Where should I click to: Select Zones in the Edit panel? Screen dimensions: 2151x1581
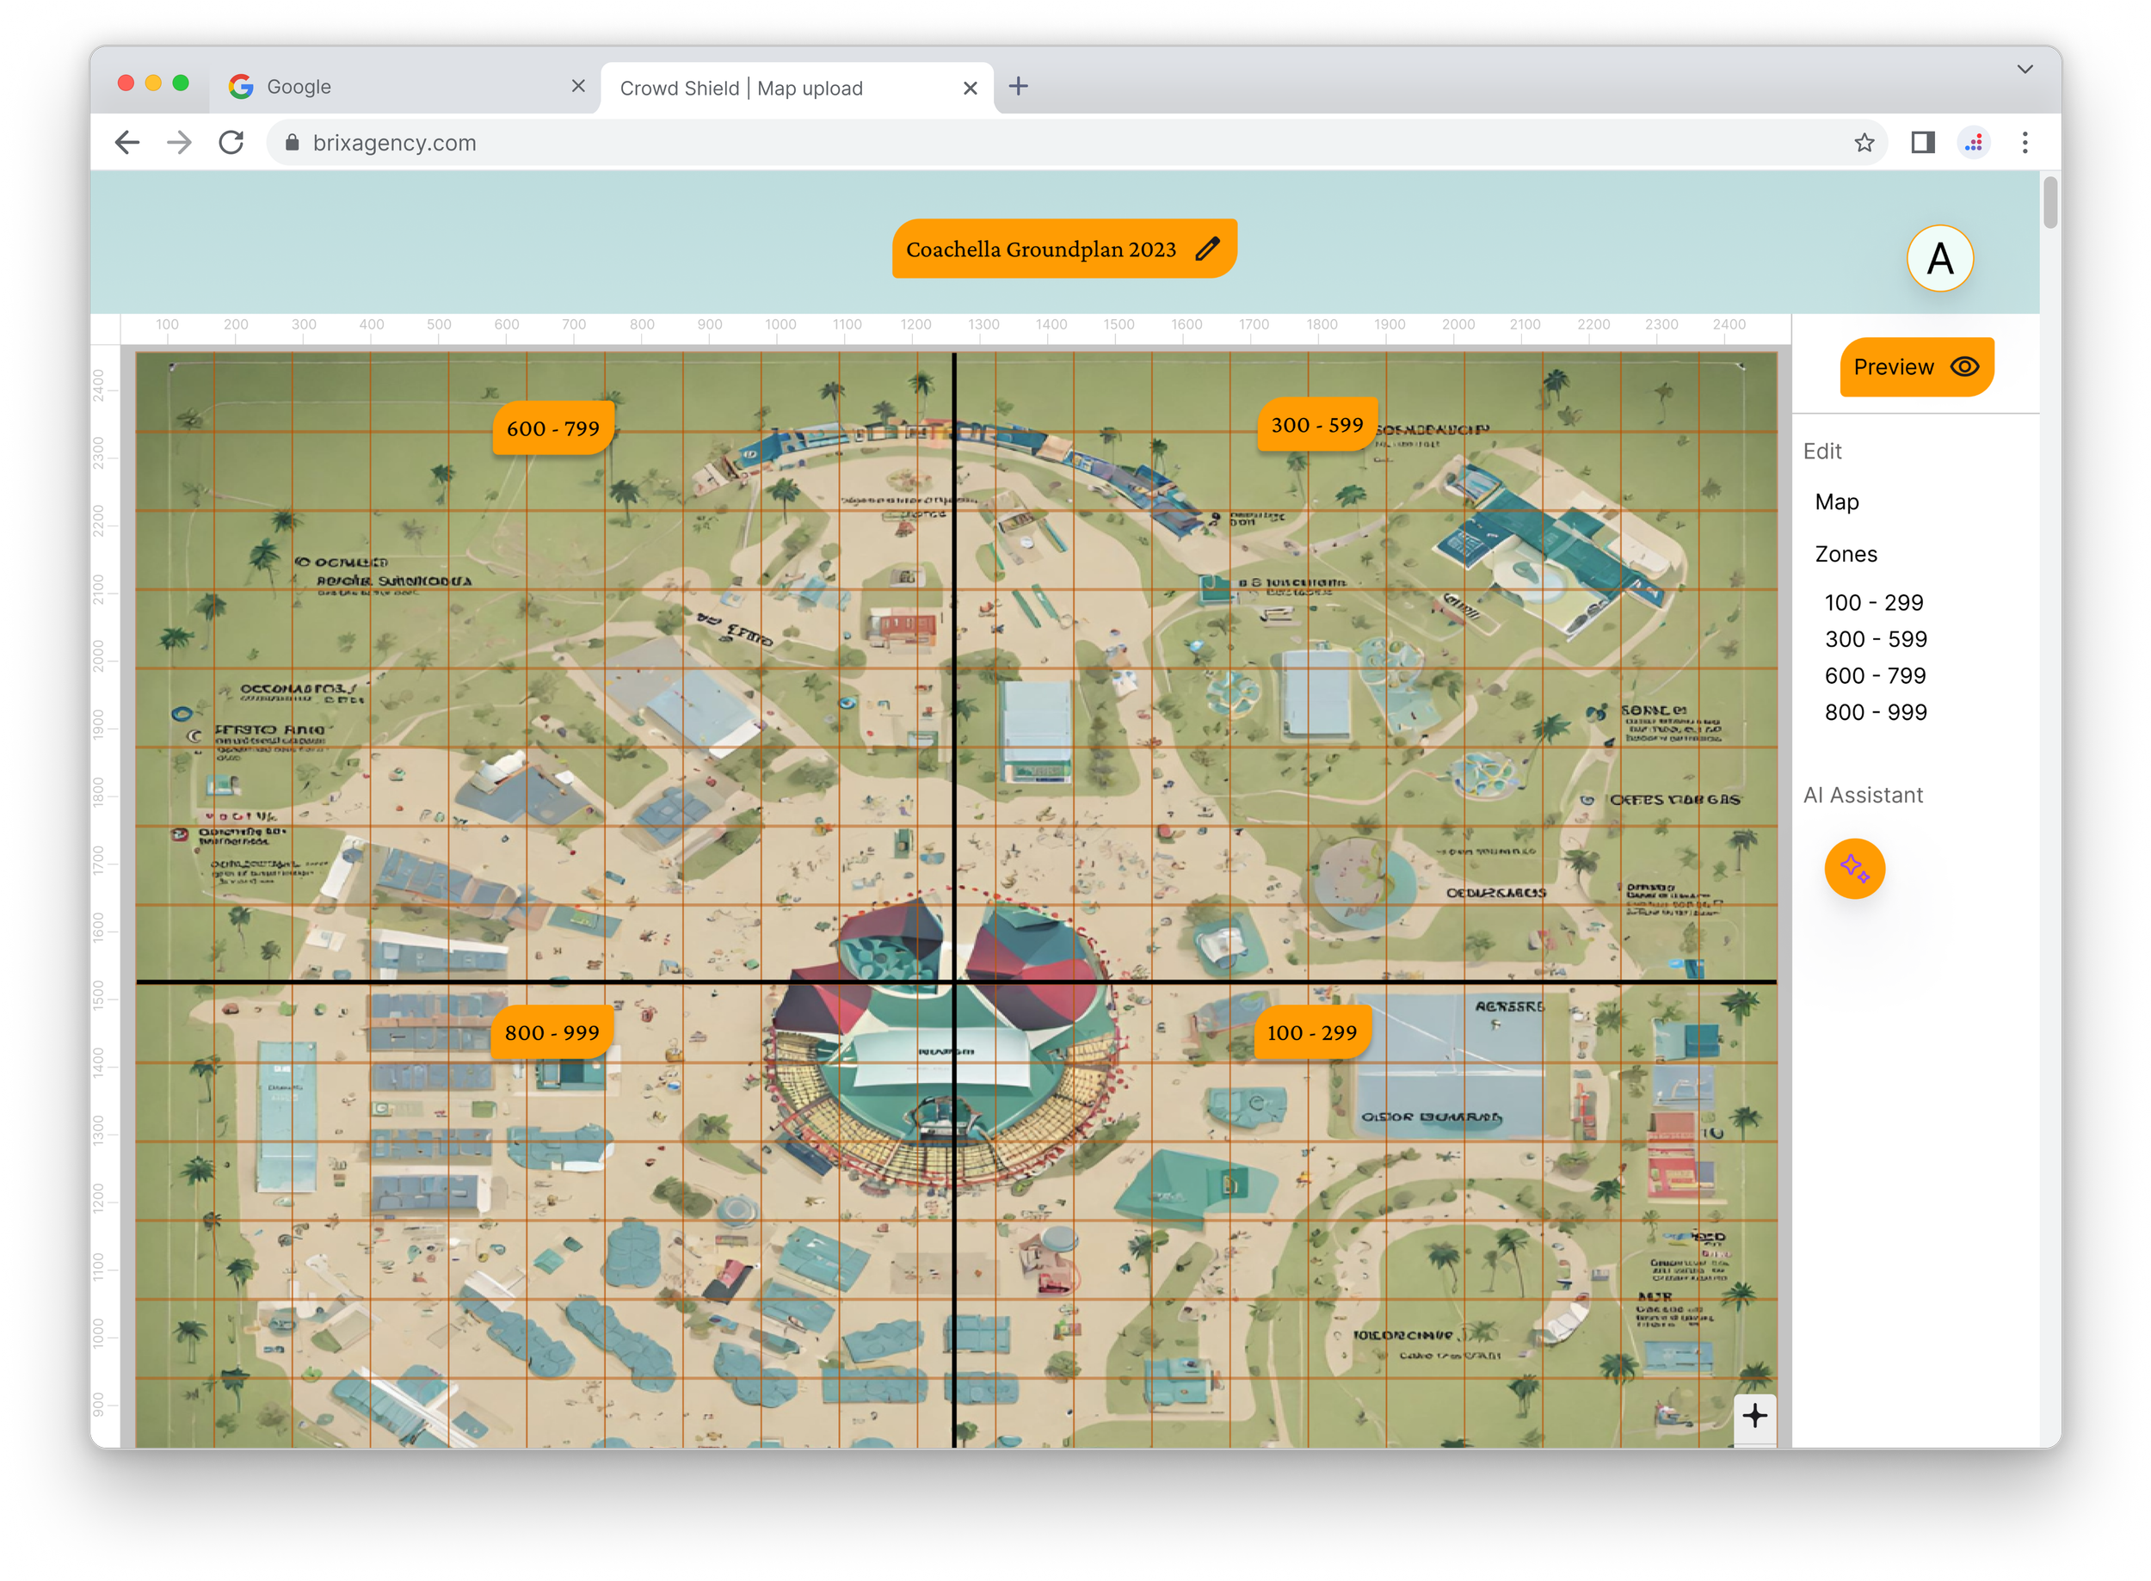[1845, 554]
